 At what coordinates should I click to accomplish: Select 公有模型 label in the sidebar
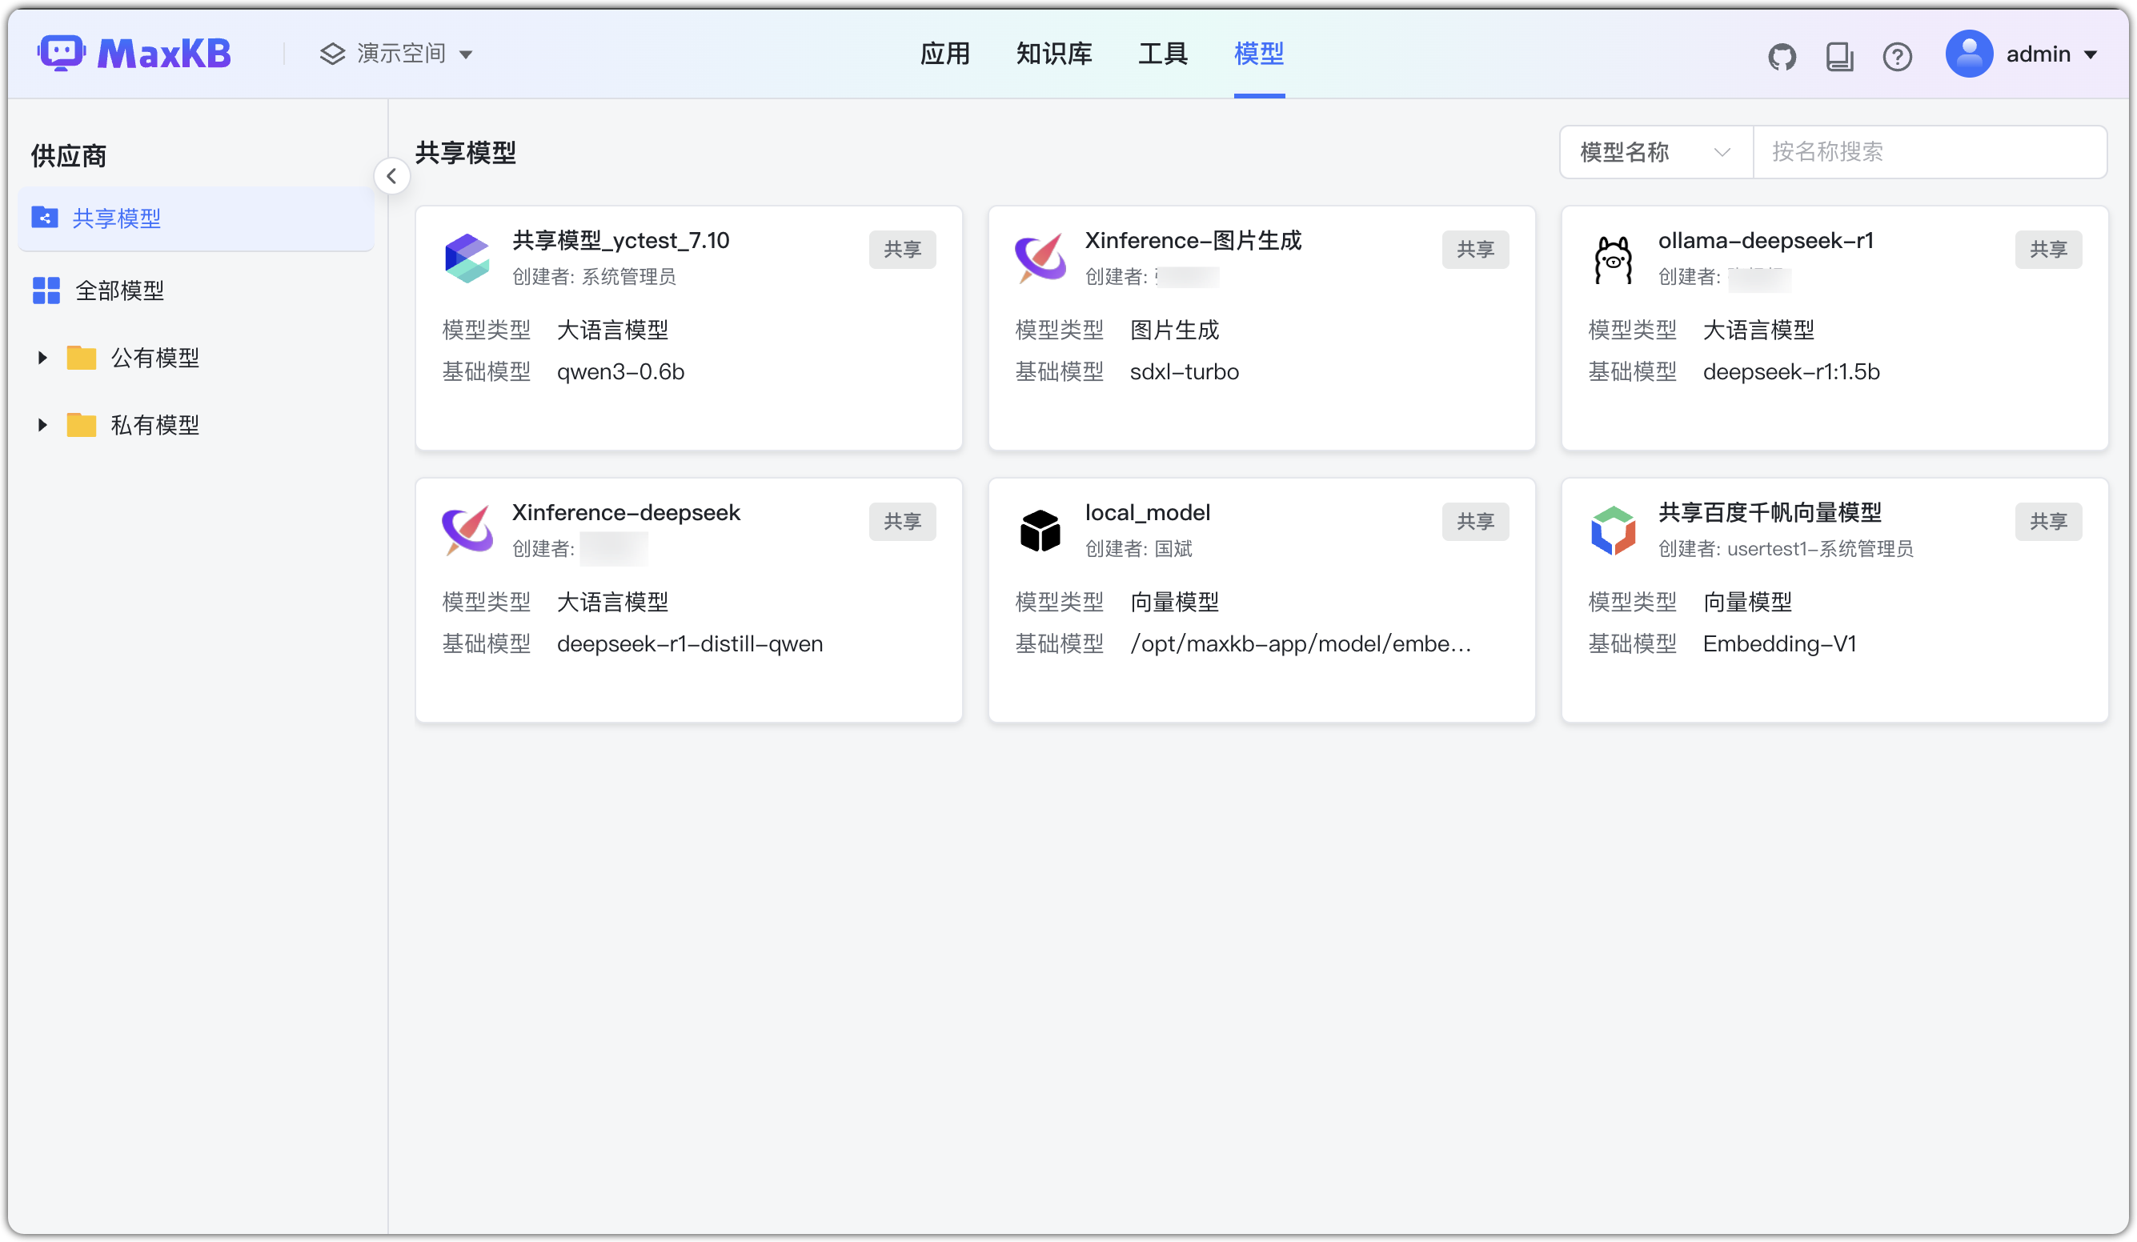[155, 358]
